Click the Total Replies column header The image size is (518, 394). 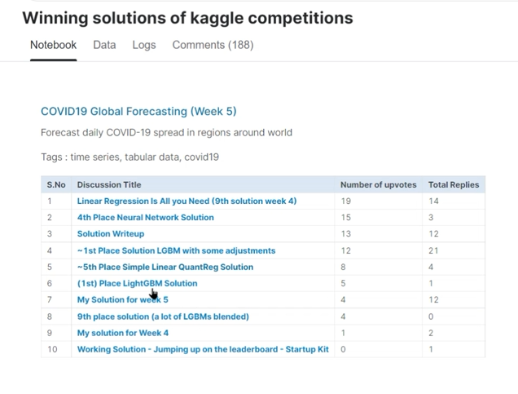[x=454, y=184]
